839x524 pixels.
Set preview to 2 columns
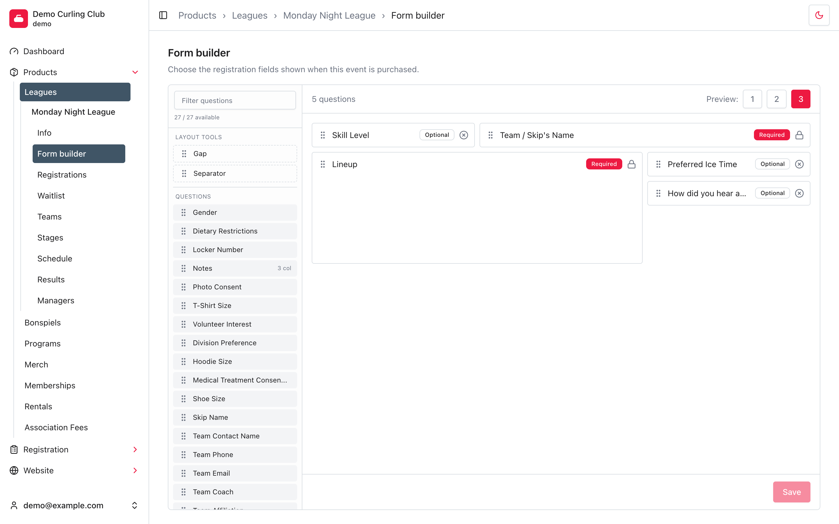click(x=776, y=99)
